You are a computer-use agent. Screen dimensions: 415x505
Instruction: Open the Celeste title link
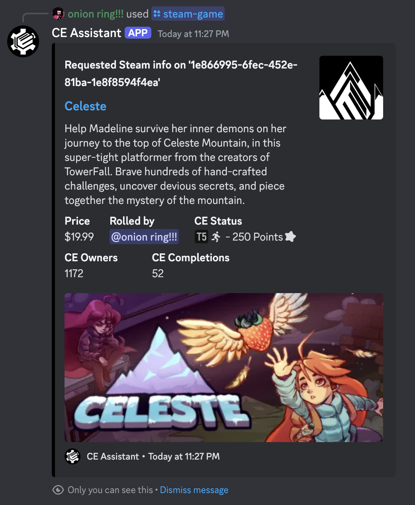85,106
